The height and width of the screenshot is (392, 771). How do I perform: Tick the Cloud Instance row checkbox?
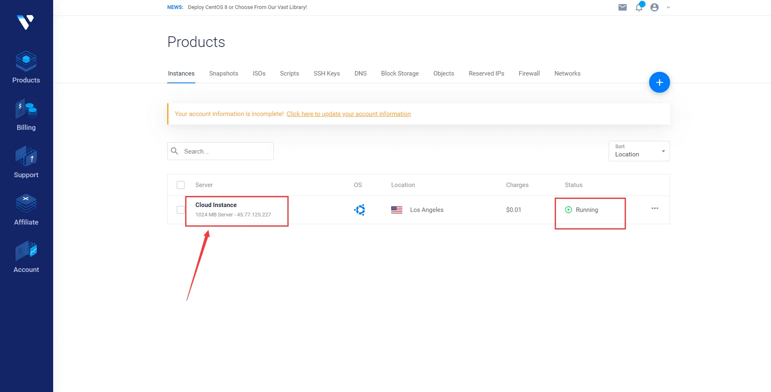point(181,210)
